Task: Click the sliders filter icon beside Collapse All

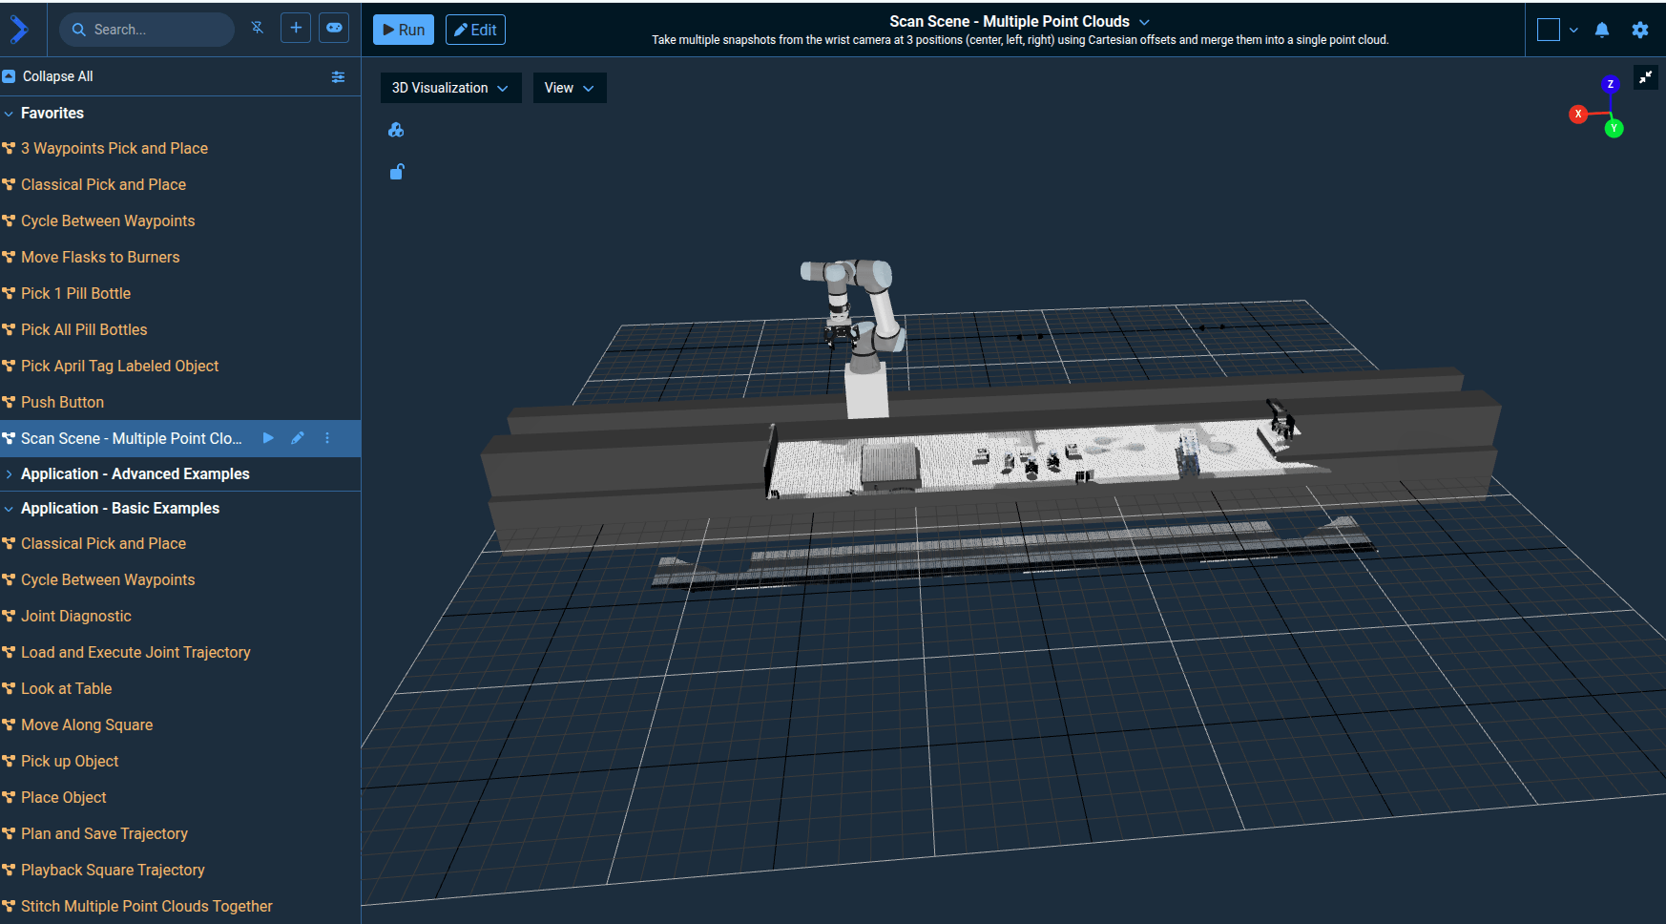Action: point(338,76)
